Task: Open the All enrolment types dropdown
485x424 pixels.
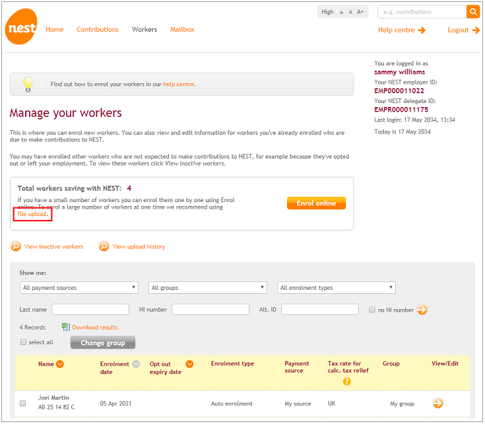Action: 337,287
